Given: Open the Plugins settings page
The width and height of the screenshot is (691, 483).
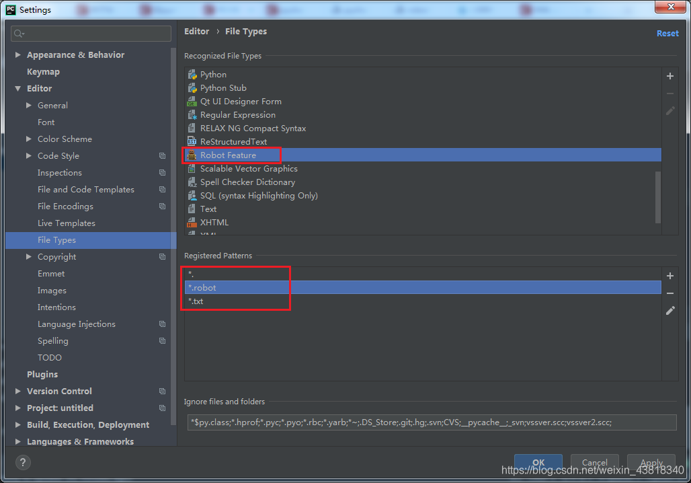Looking at the screenshot, I should [x=42, y=375].
